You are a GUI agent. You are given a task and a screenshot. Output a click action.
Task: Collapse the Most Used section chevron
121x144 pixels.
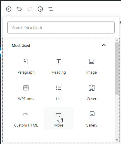104,45
